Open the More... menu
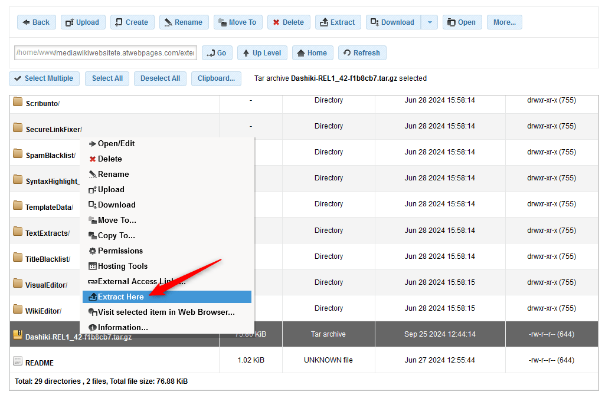The width and height of the screenshot is (602, 395). (504, 22)
